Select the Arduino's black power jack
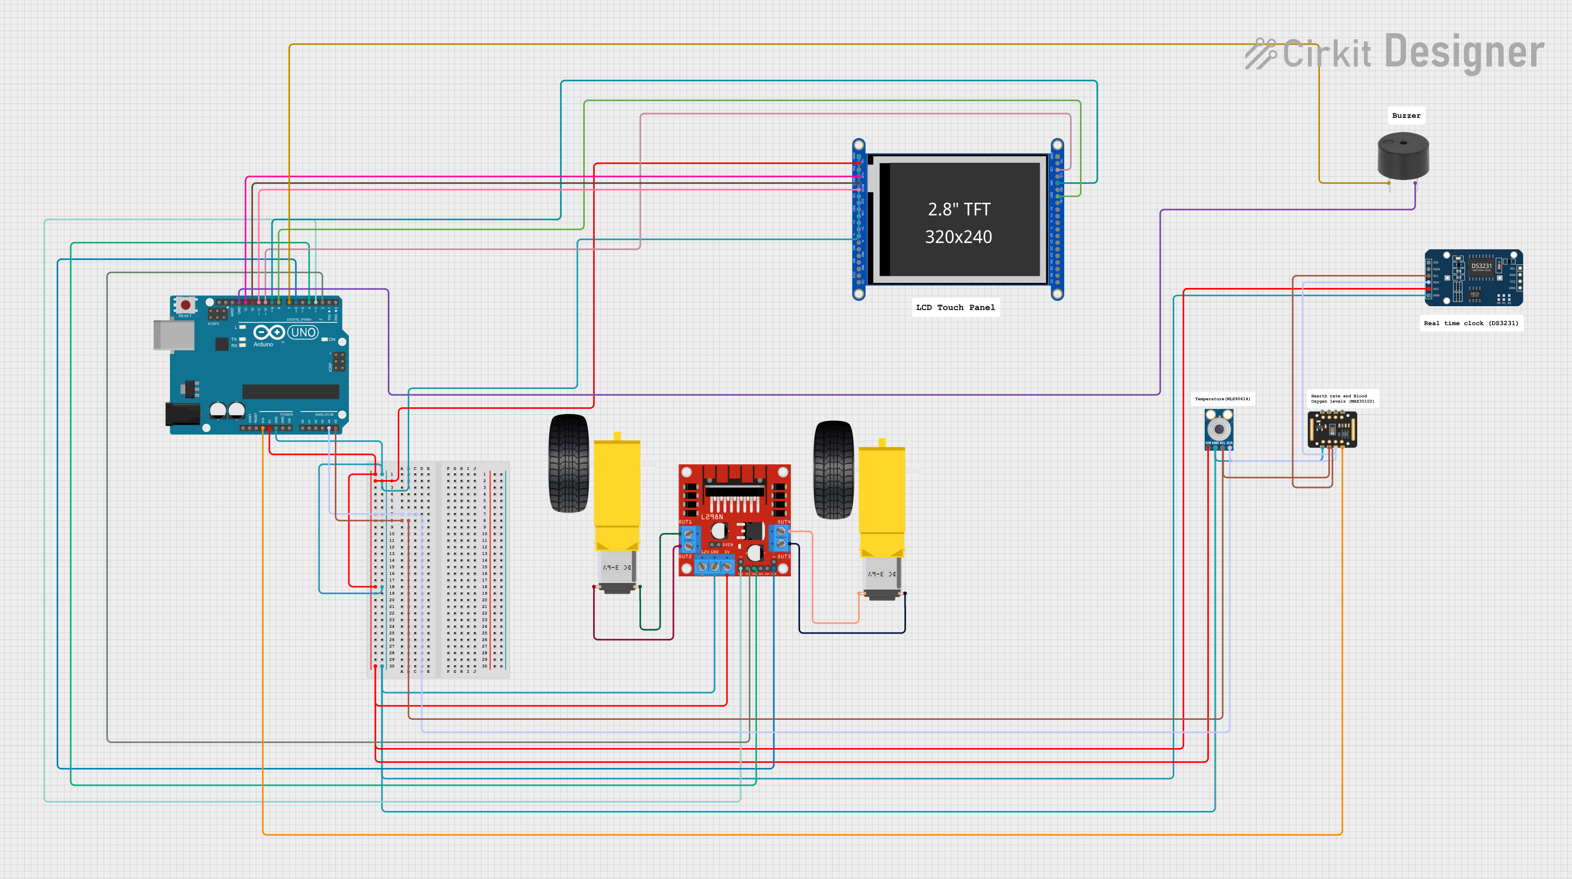 pos(182,414)
